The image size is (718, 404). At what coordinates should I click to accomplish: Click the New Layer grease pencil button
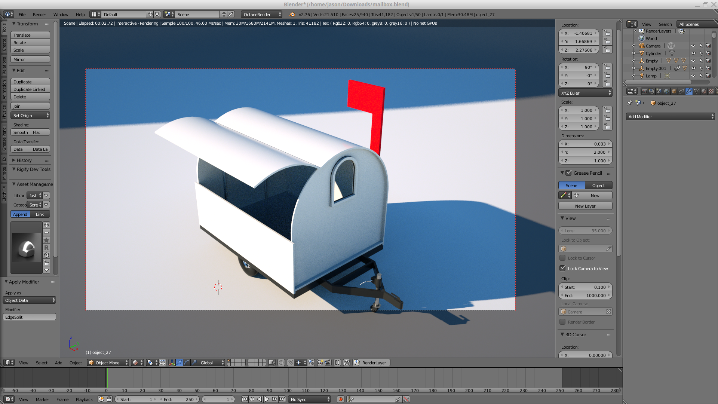click(585, 206)
